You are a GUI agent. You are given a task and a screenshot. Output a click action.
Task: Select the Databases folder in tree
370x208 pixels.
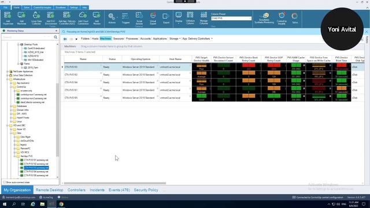point(22,106)
